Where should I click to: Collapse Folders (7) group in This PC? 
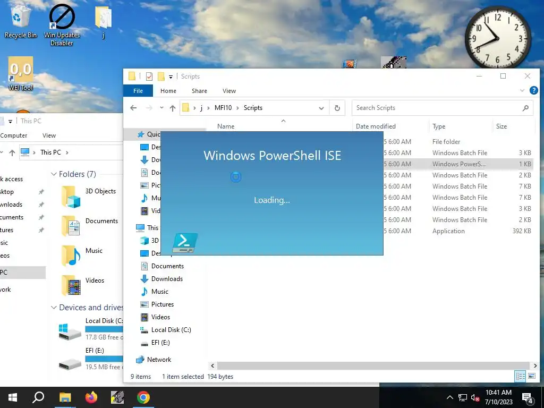[54, 174]
